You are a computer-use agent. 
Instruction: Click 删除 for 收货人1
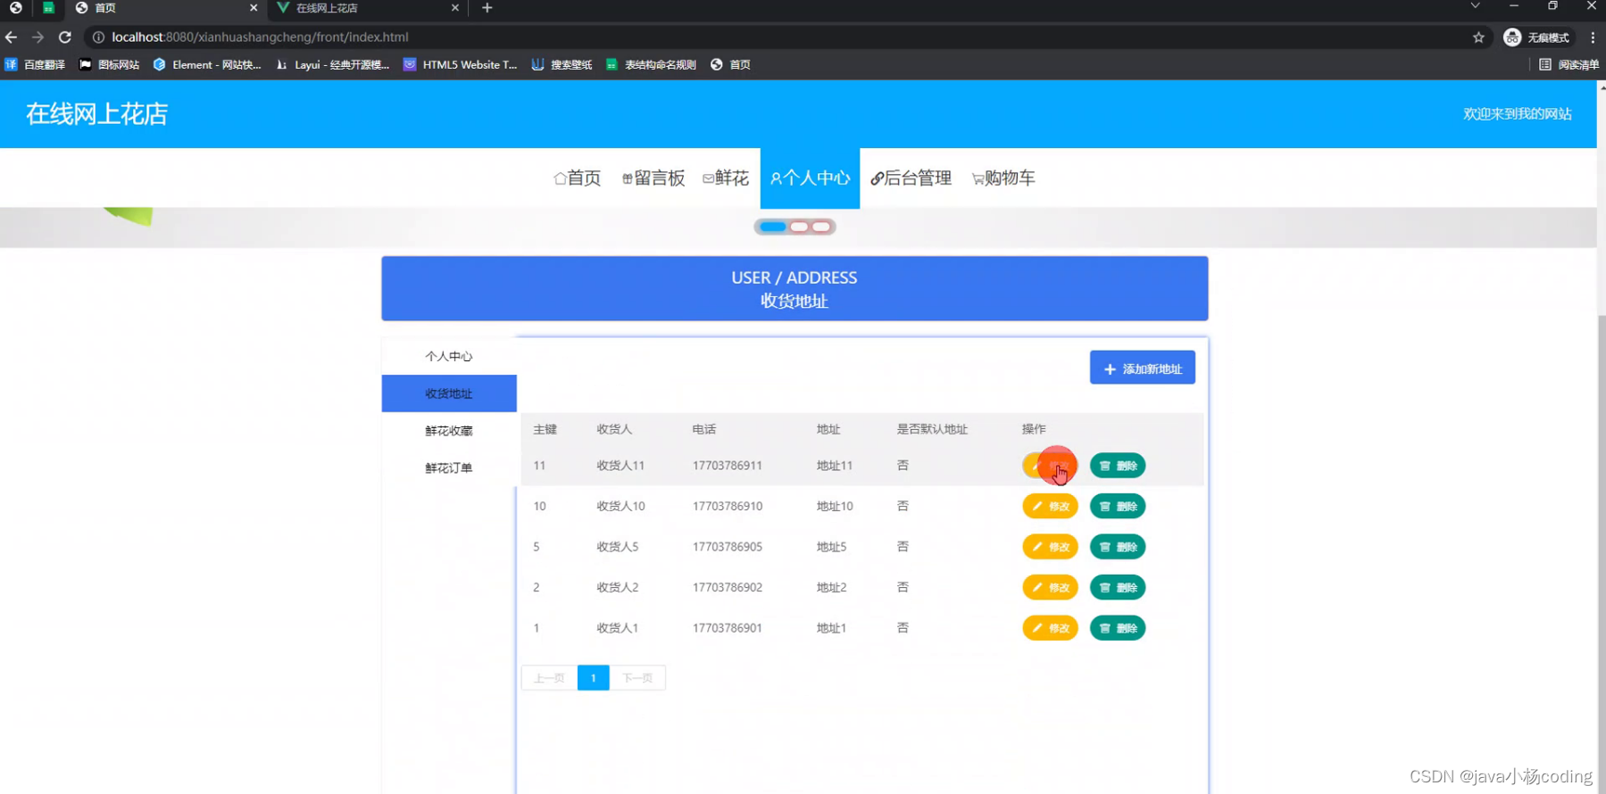point(1118,628)
